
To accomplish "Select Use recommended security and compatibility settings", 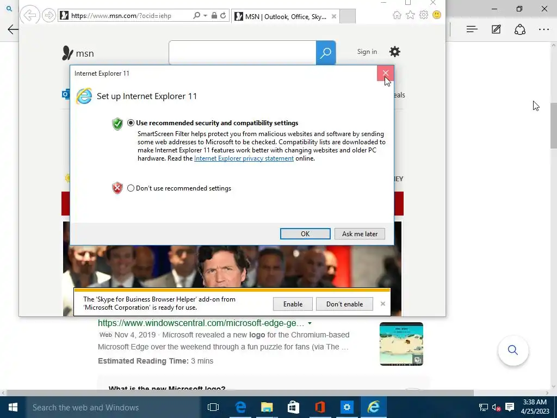I will 131,123.
